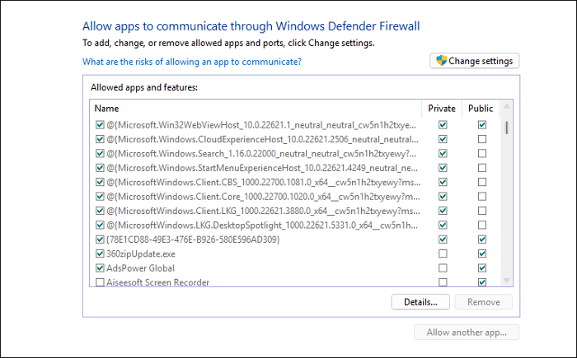Open the Details... button
This screenshot has height=358, width=577.
pyautogui.click(x=420, y=302)
